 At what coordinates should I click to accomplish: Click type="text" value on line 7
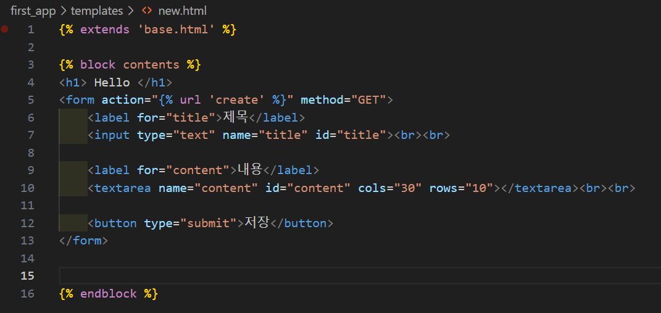[194, 135]
